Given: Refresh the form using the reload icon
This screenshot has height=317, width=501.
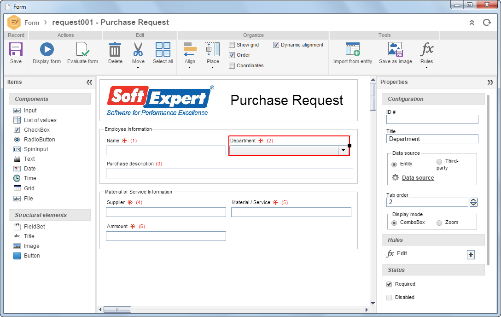Looking at the screenshot, I should pos(487,23).
